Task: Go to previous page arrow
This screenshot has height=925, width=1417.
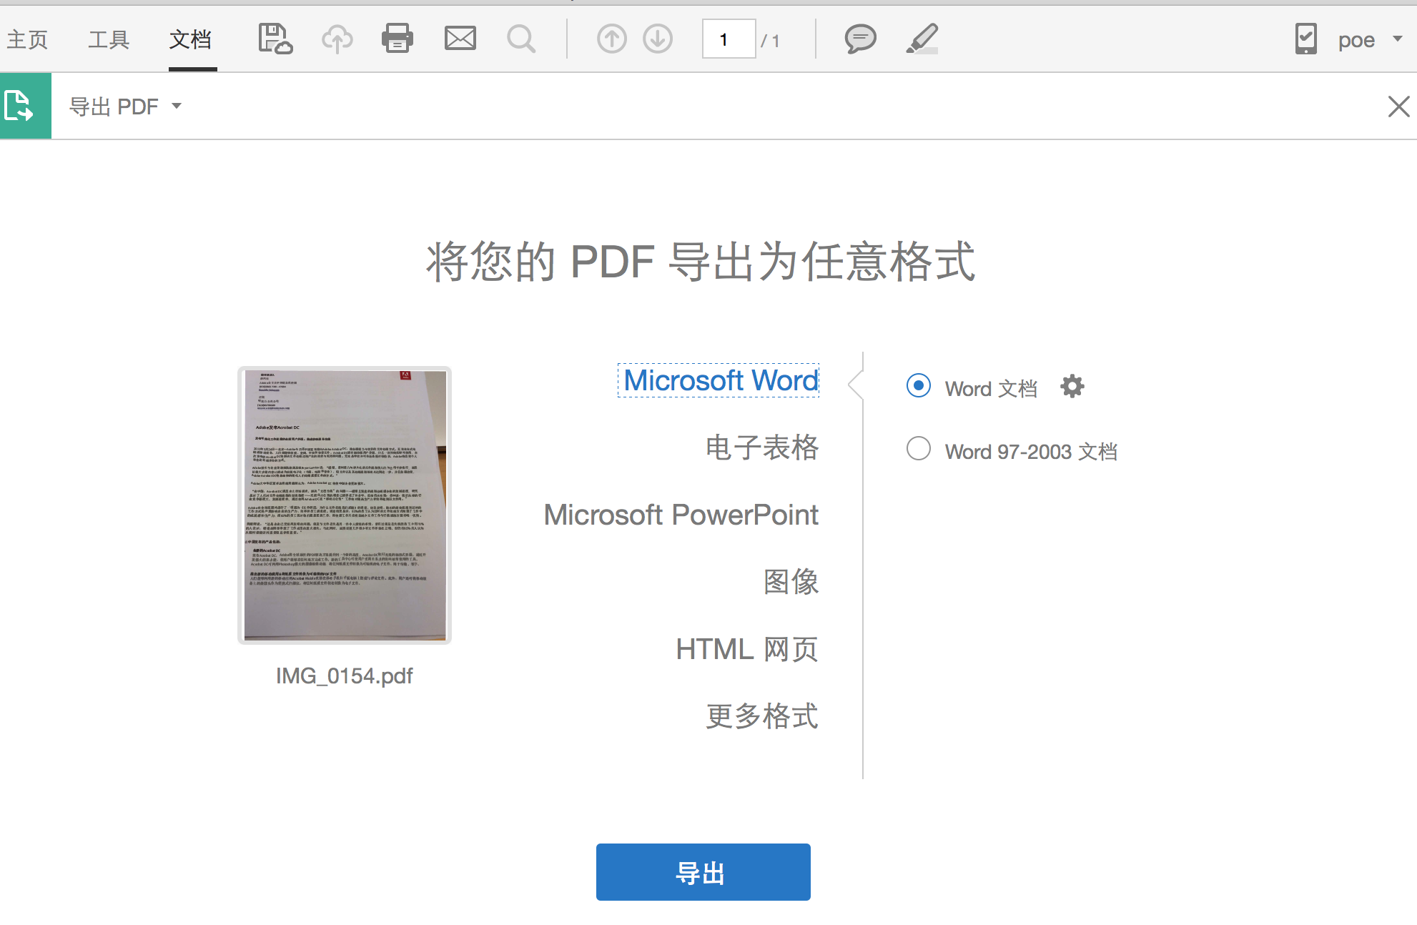Action: click(612, 39)
